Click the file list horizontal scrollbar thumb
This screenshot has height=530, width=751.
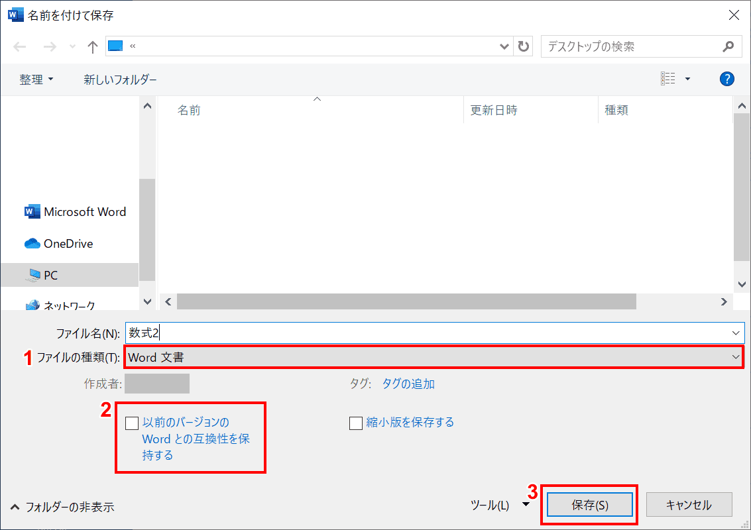406,301
